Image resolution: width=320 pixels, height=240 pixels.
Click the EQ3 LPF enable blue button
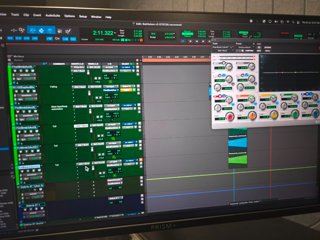[246, 75]
